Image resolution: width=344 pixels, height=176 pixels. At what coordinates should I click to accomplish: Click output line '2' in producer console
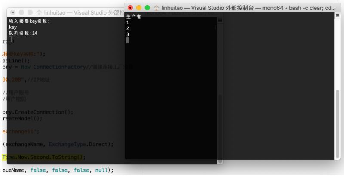(128, 28)
